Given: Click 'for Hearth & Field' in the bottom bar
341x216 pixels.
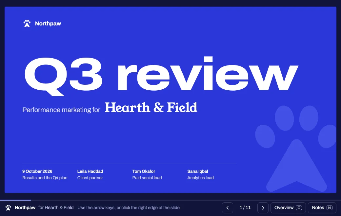Looking at the screenshot, I should pyautogui.click(x=56, y=208).
